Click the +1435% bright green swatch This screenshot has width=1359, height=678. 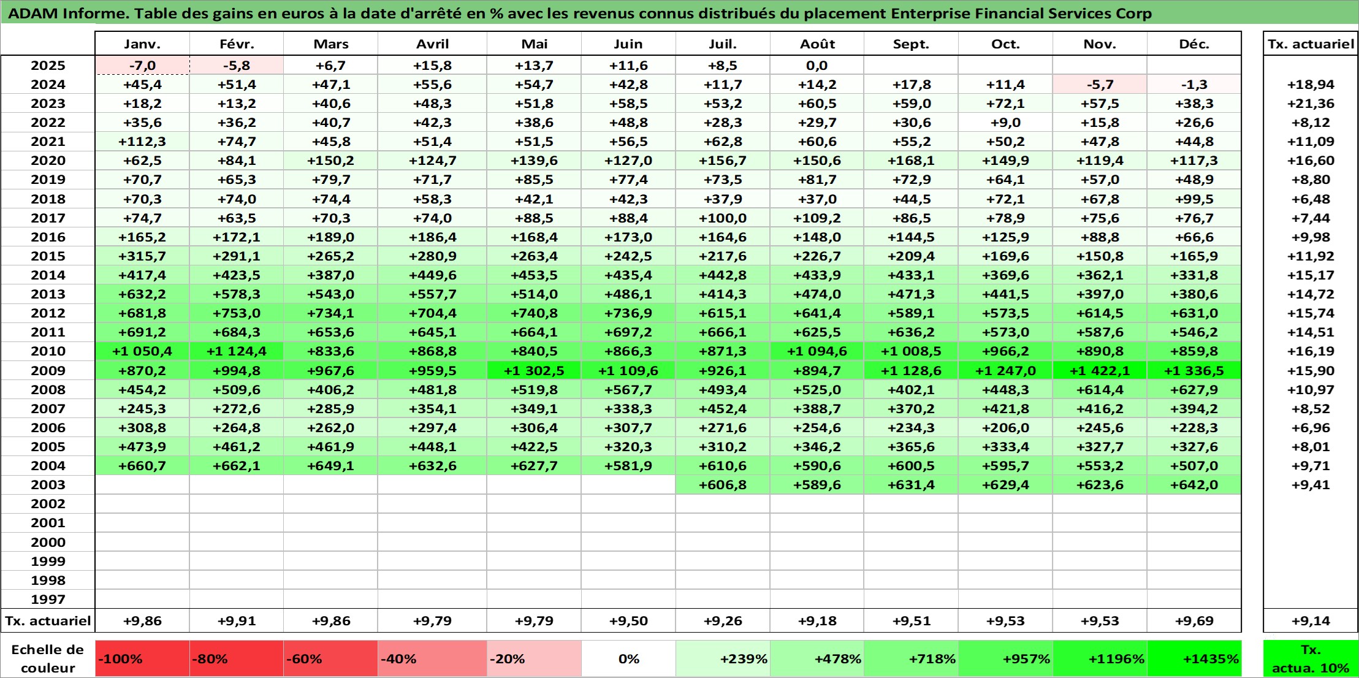coord(1194,659)
